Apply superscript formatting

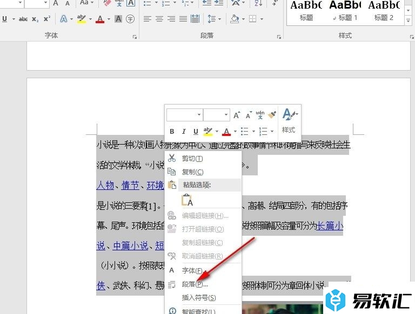[47, 19]
